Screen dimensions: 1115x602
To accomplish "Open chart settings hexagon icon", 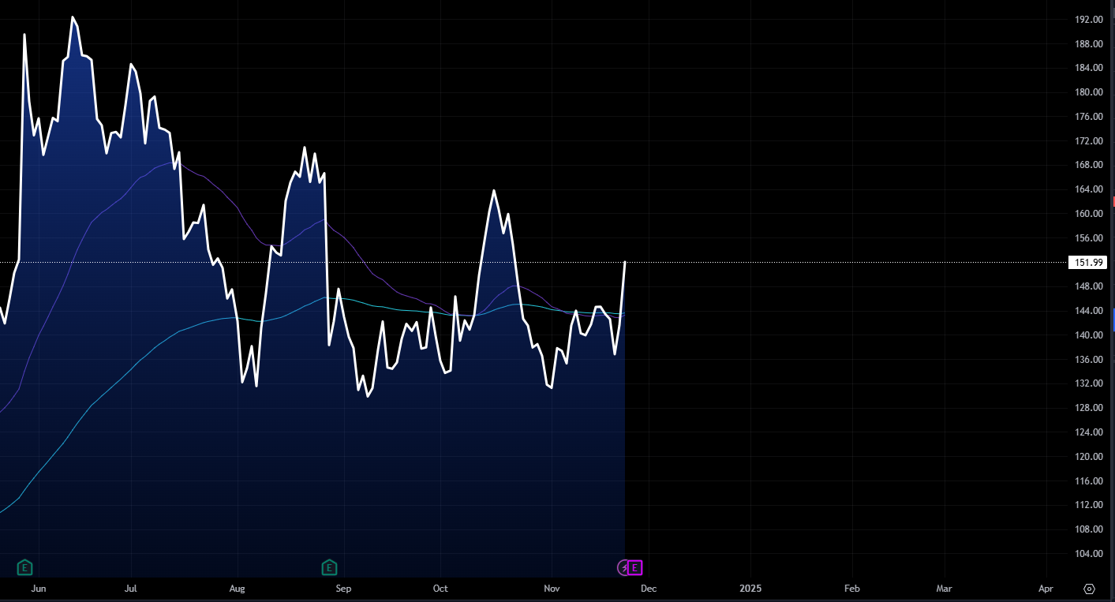I will click(x=1090, y=589).
